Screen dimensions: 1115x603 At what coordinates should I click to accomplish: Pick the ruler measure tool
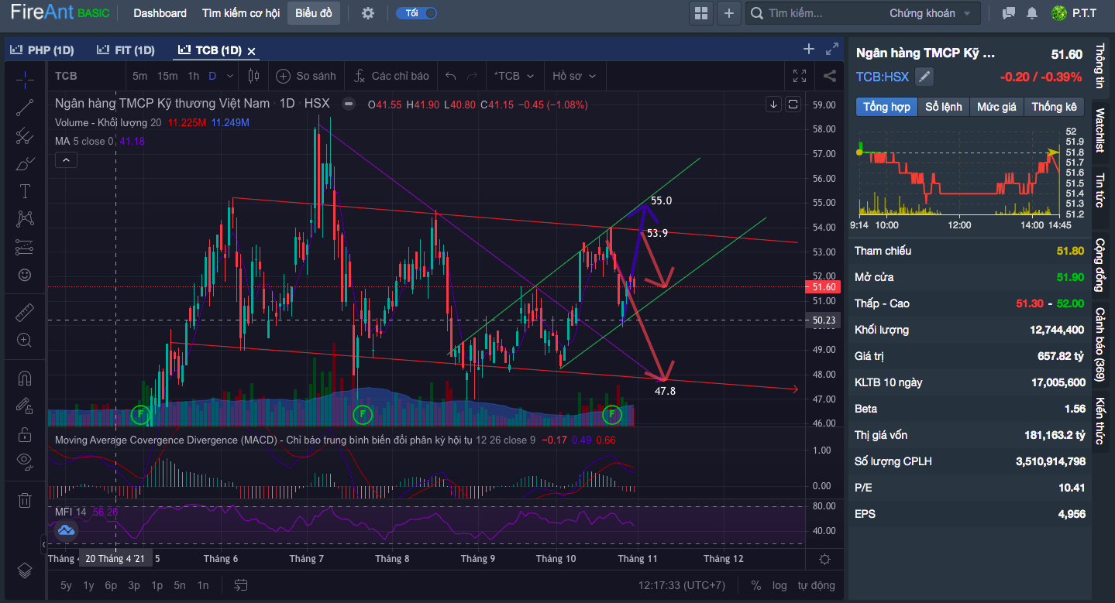click(x=25, y=313)
